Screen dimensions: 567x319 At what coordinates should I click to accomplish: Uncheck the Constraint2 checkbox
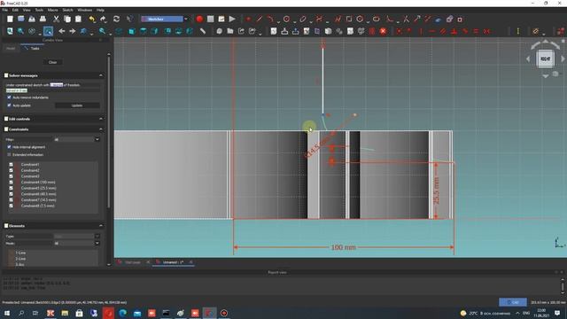11,170
